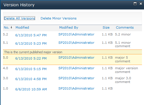Open version dated 6/13/2010 5:23 PM
This screenshot has height=105, width=144.
click(x=31, y=43)
